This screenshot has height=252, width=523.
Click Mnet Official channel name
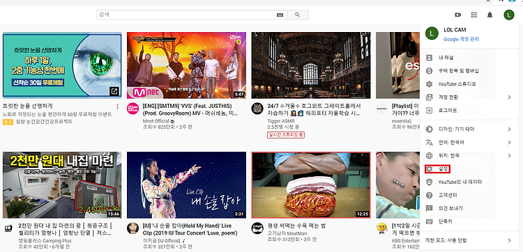[156, 121]
